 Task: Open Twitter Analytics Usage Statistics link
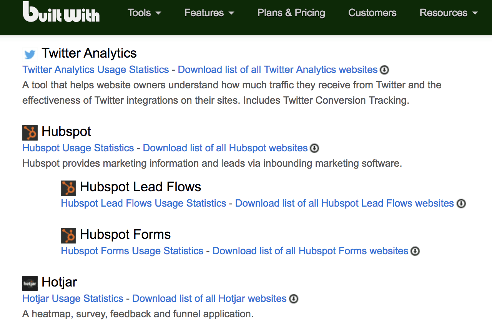(x=96, y=70)
